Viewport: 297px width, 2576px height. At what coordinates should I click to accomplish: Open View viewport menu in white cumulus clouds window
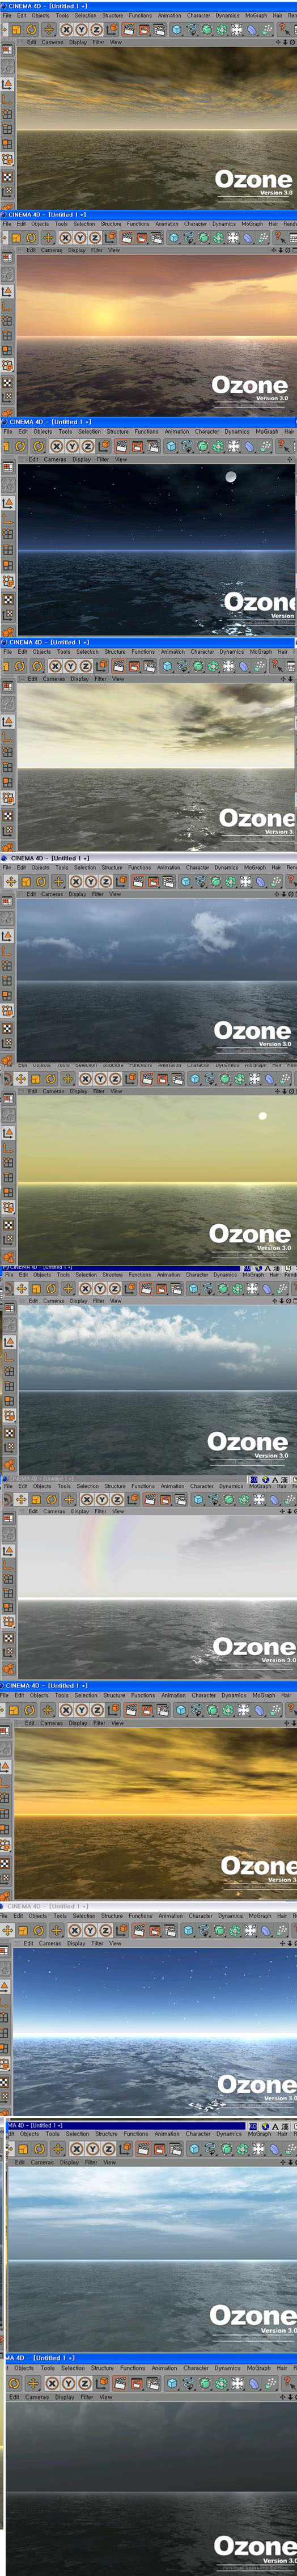(x=115, y=1301)
